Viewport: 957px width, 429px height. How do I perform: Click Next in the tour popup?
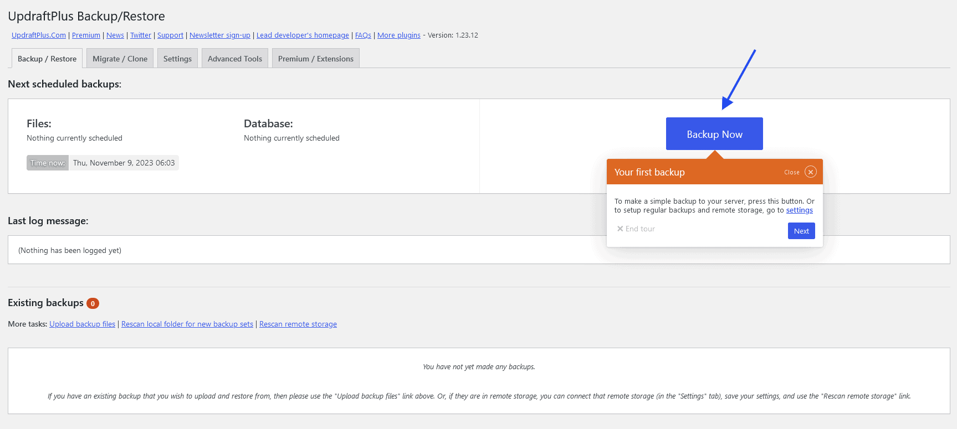tap(801, 231)
